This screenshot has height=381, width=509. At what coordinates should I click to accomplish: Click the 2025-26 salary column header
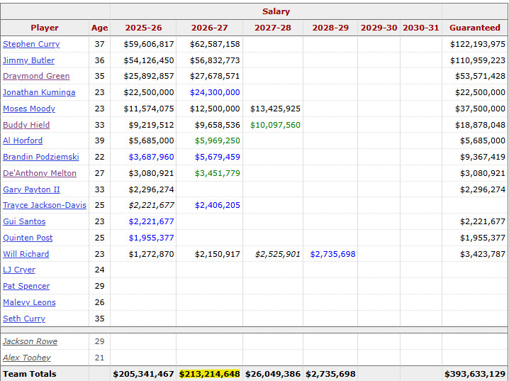[x=143, y=28]
